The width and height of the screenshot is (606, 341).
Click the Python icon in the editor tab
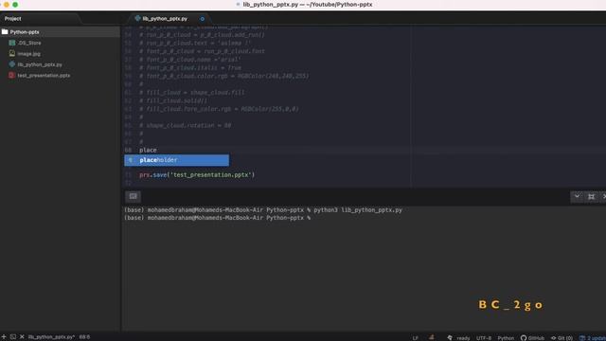click(x=137, y=18)
